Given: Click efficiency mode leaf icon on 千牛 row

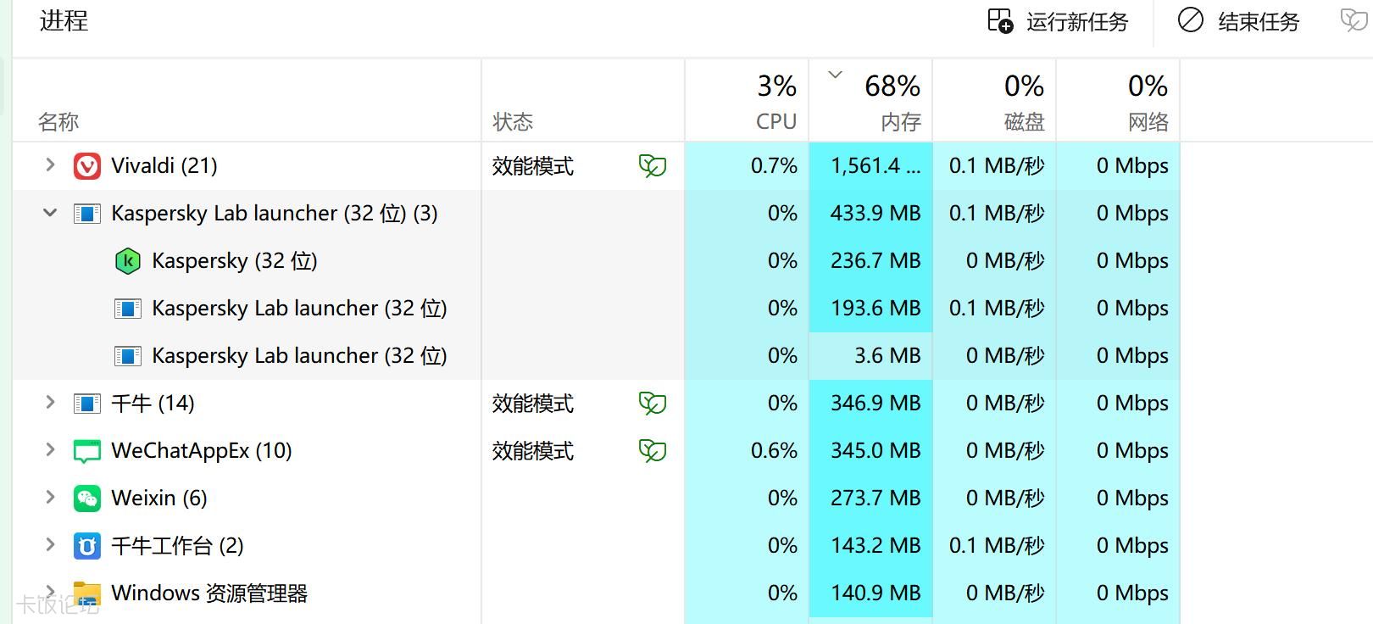Looking at the screenshot, I should [x=653, y=404].
